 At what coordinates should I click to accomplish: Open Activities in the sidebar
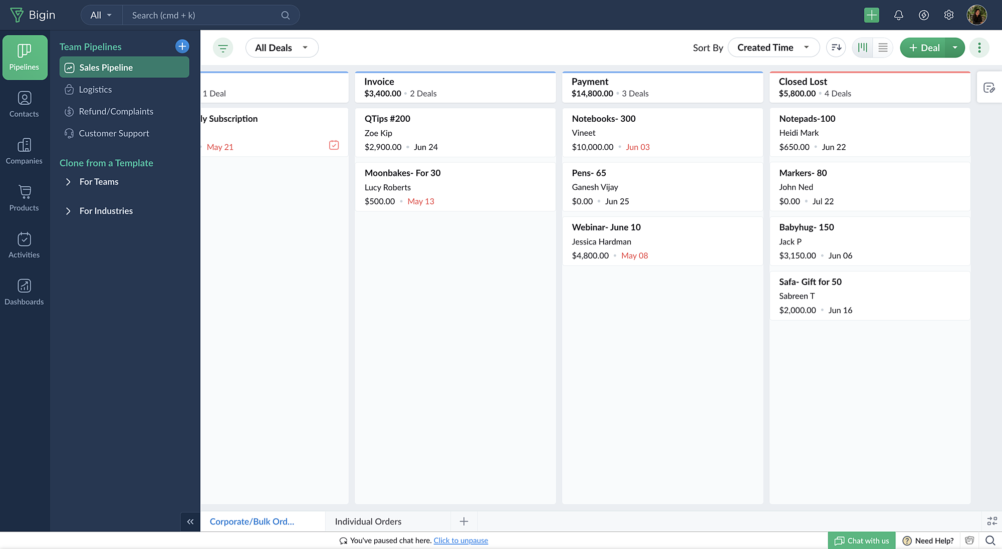pyautogui.click(x=24, y=245)
